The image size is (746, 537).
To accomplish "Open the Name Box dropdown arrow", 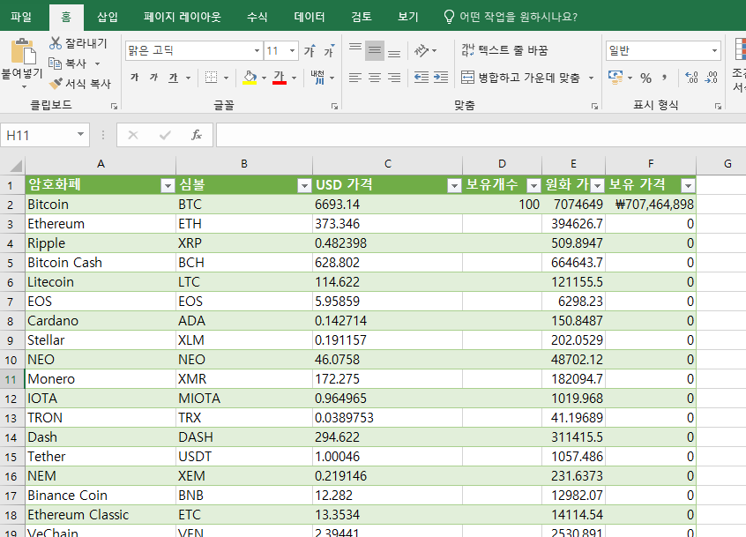I will pos(80,135).
